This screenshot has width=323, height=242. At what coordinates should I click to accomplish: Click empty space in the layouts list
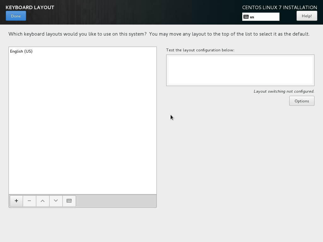[x=83, y=126]
